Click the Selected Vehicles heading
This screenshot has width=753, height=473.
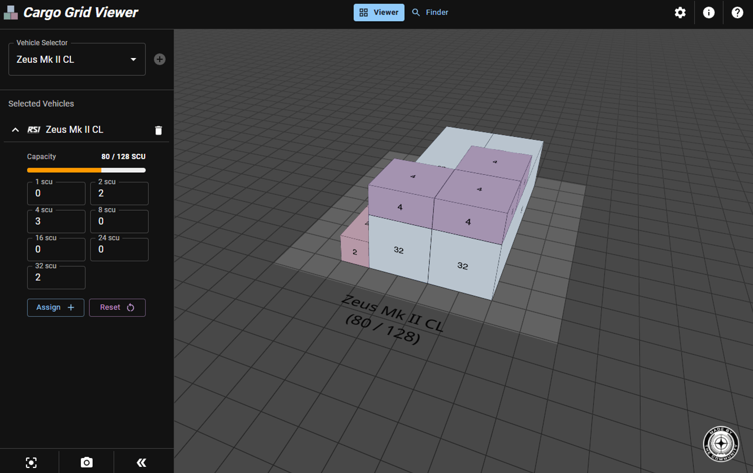[41, 103]
